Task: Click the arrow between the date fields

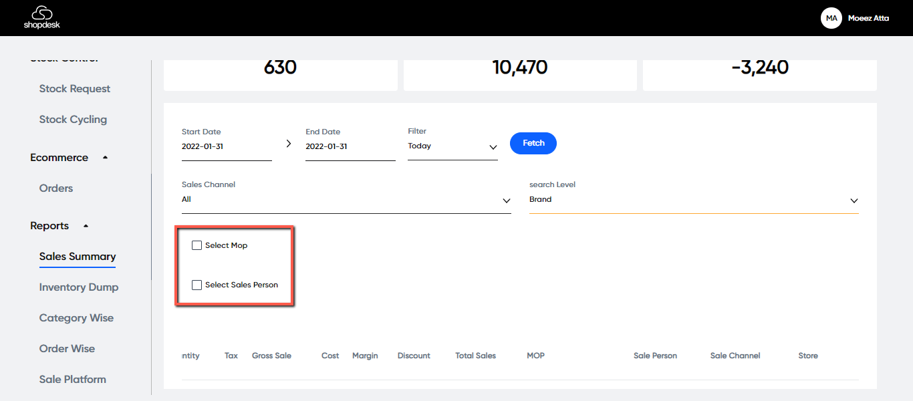Action: (289, 144)
